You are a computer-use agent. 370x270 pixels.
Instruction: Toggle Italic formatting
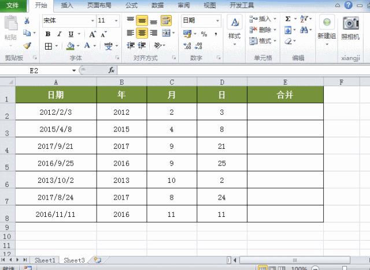pyautogui.click(x=59, y=34)
